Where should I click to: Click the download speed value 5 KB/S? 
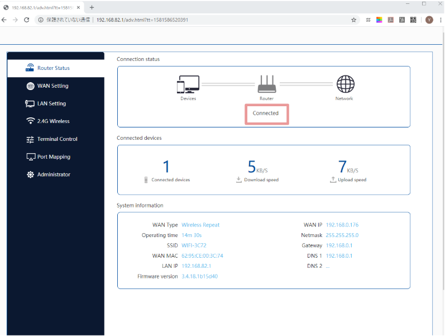tap(258, 167)
